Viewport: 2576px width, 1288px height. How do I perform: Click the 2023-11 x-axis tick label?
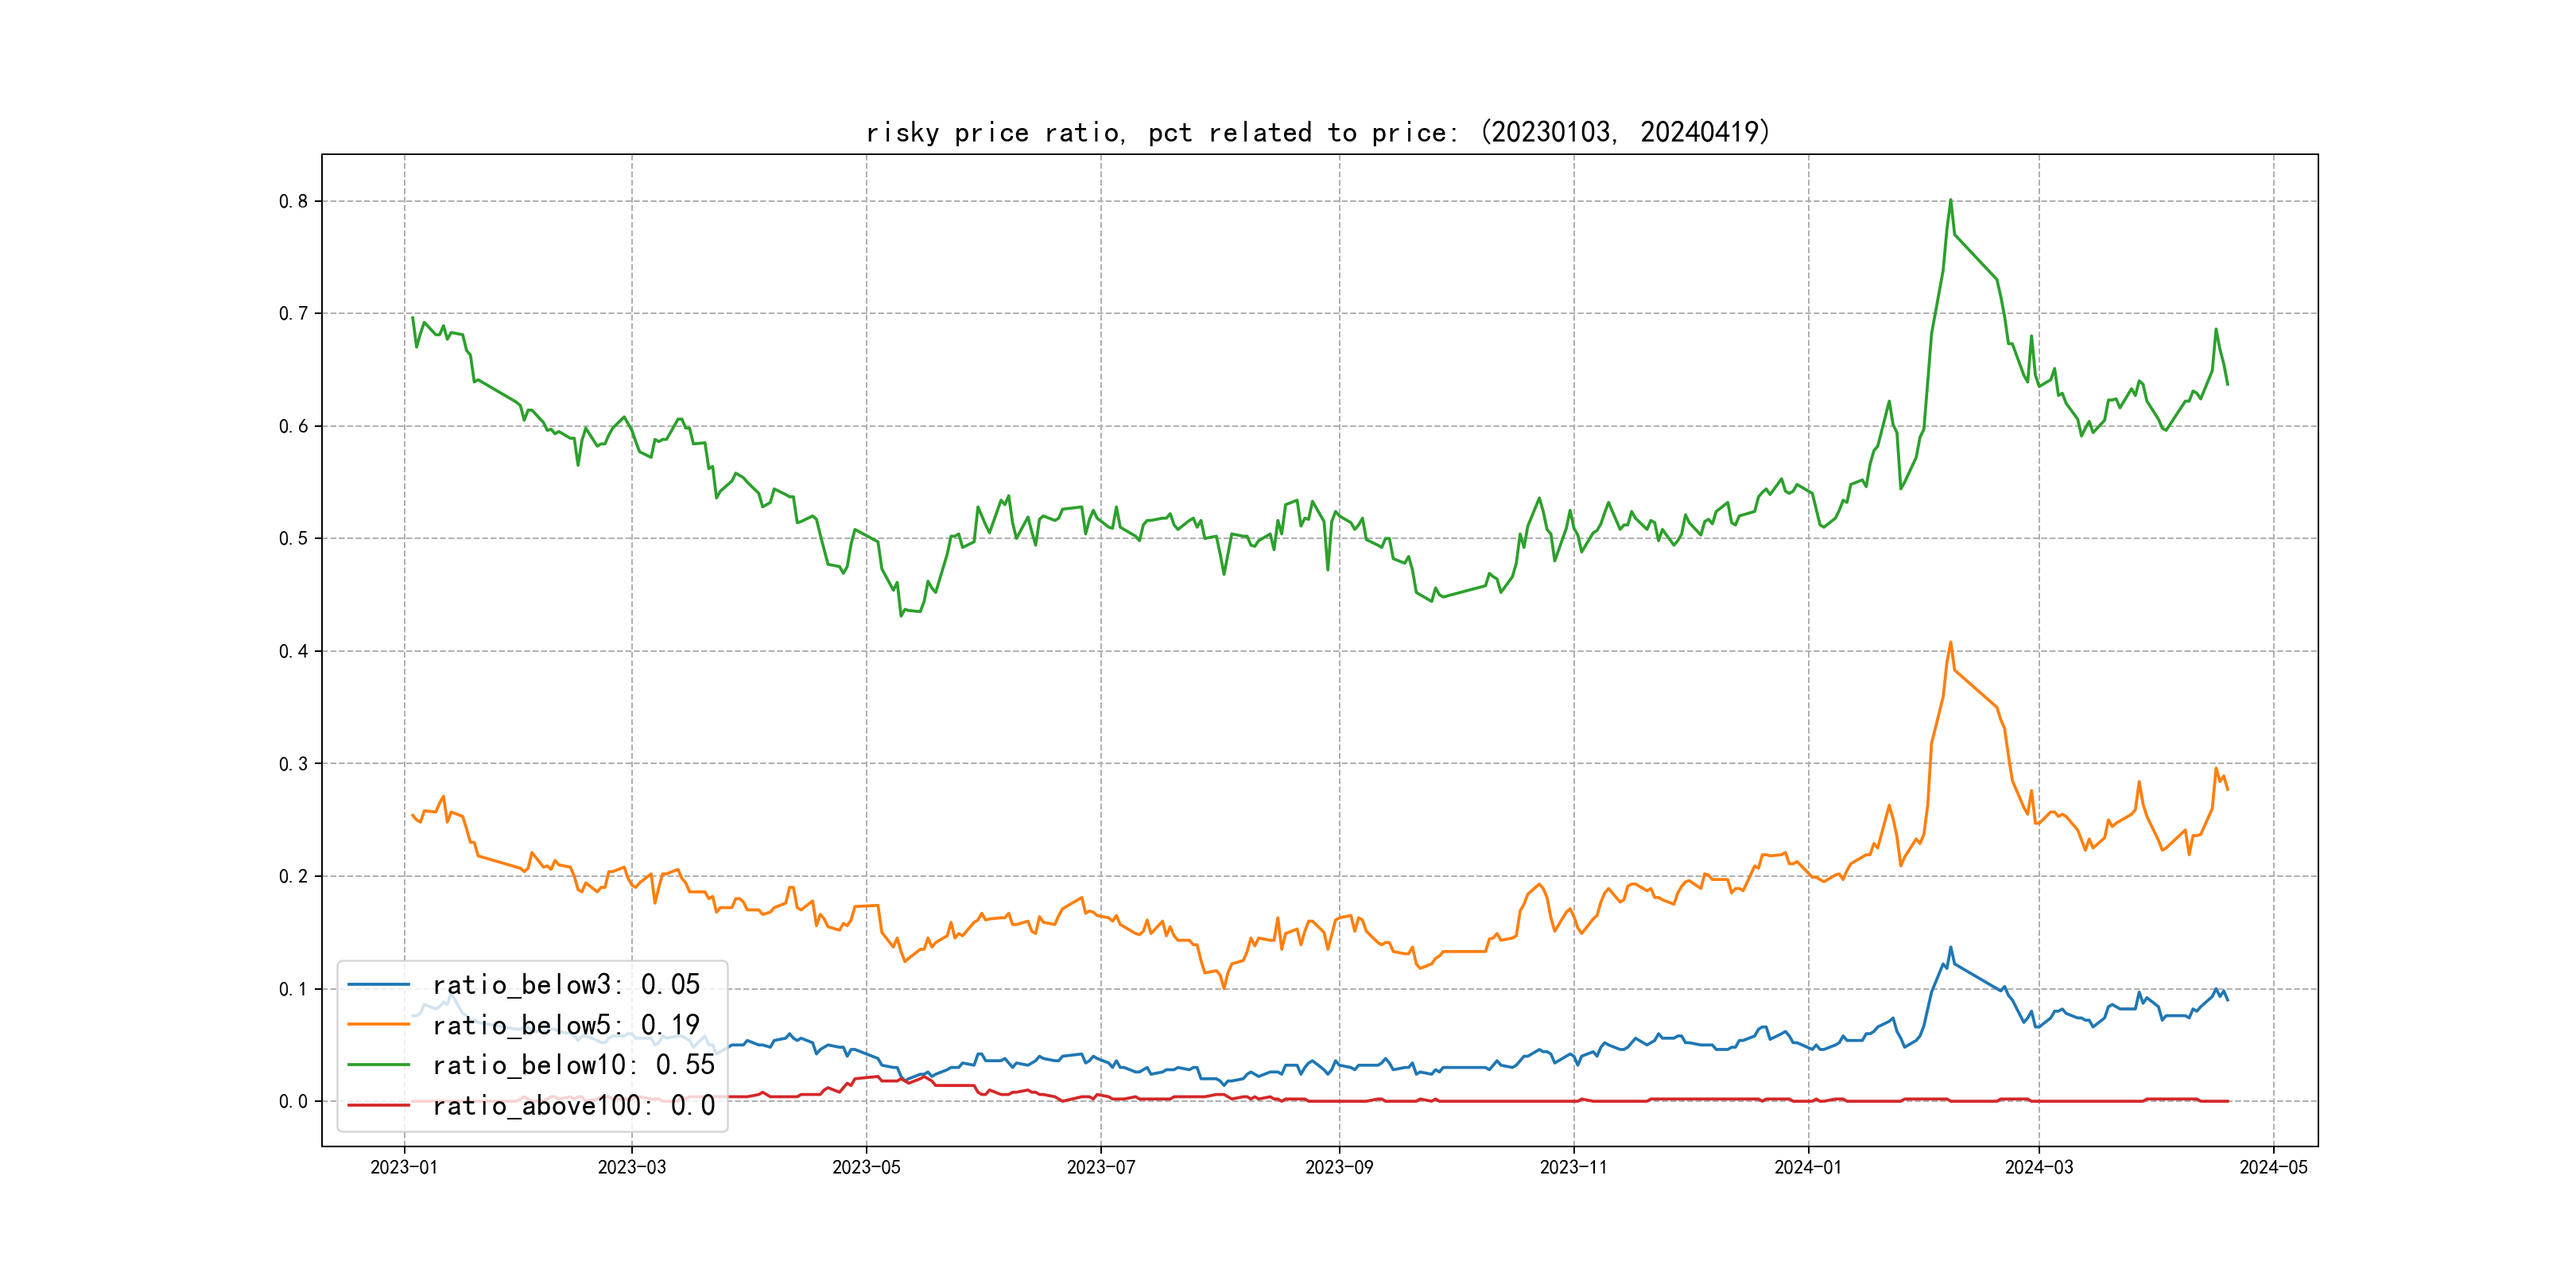(1573, 1167)
